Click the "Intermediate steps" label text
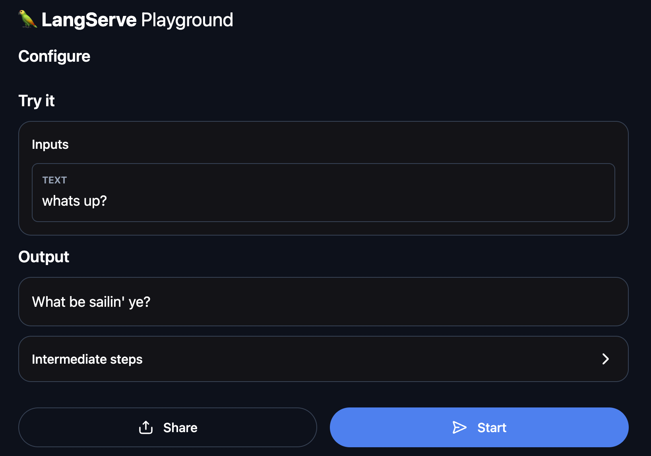Screen dimensions: 651x456 click(x=87, y=359)
